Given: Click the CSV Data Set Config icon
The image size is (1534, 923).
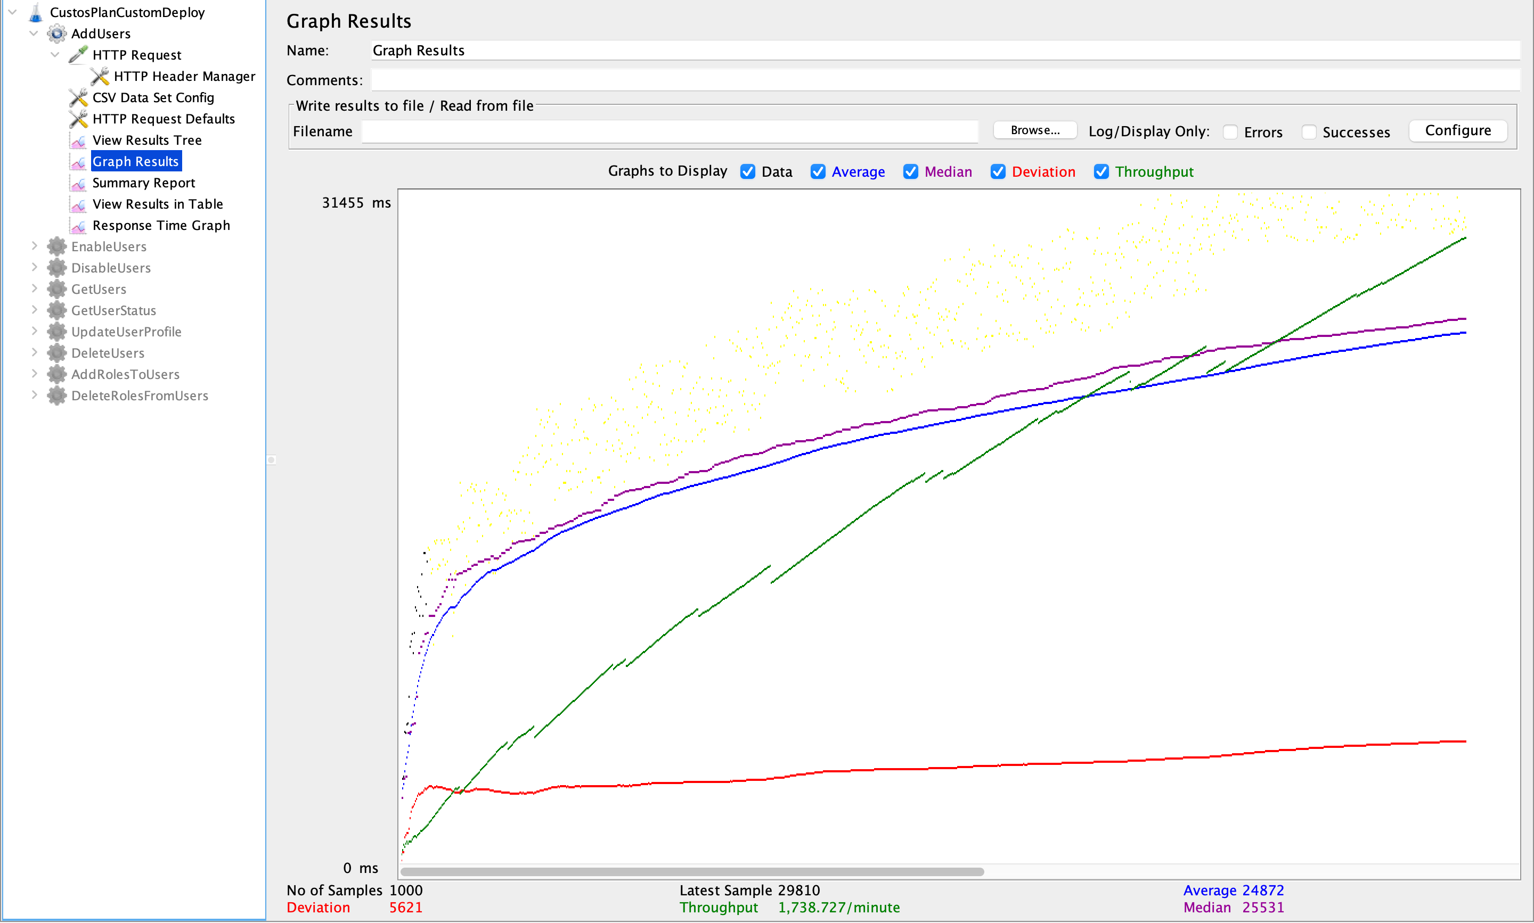Looking at the screenshot, I should click(78, 97).
